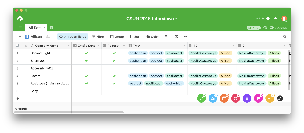Open the notifications bell
Screen dimensions: 304x133
pos(275,19)
